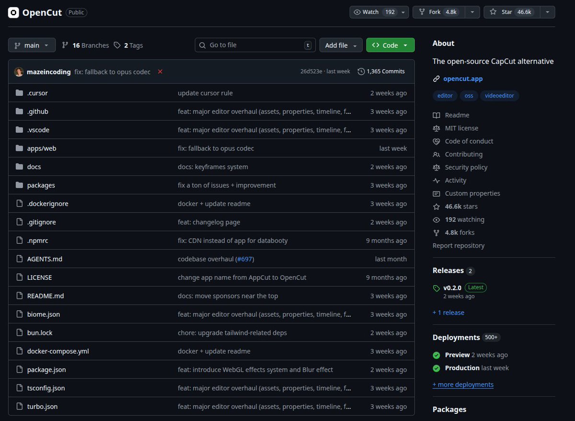The height and width of the screenshot is (421, 575).
Task: Open the package.json file
Action: click(46, 370)
